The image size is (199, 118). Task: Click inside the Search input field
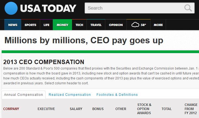coord(135,8)
